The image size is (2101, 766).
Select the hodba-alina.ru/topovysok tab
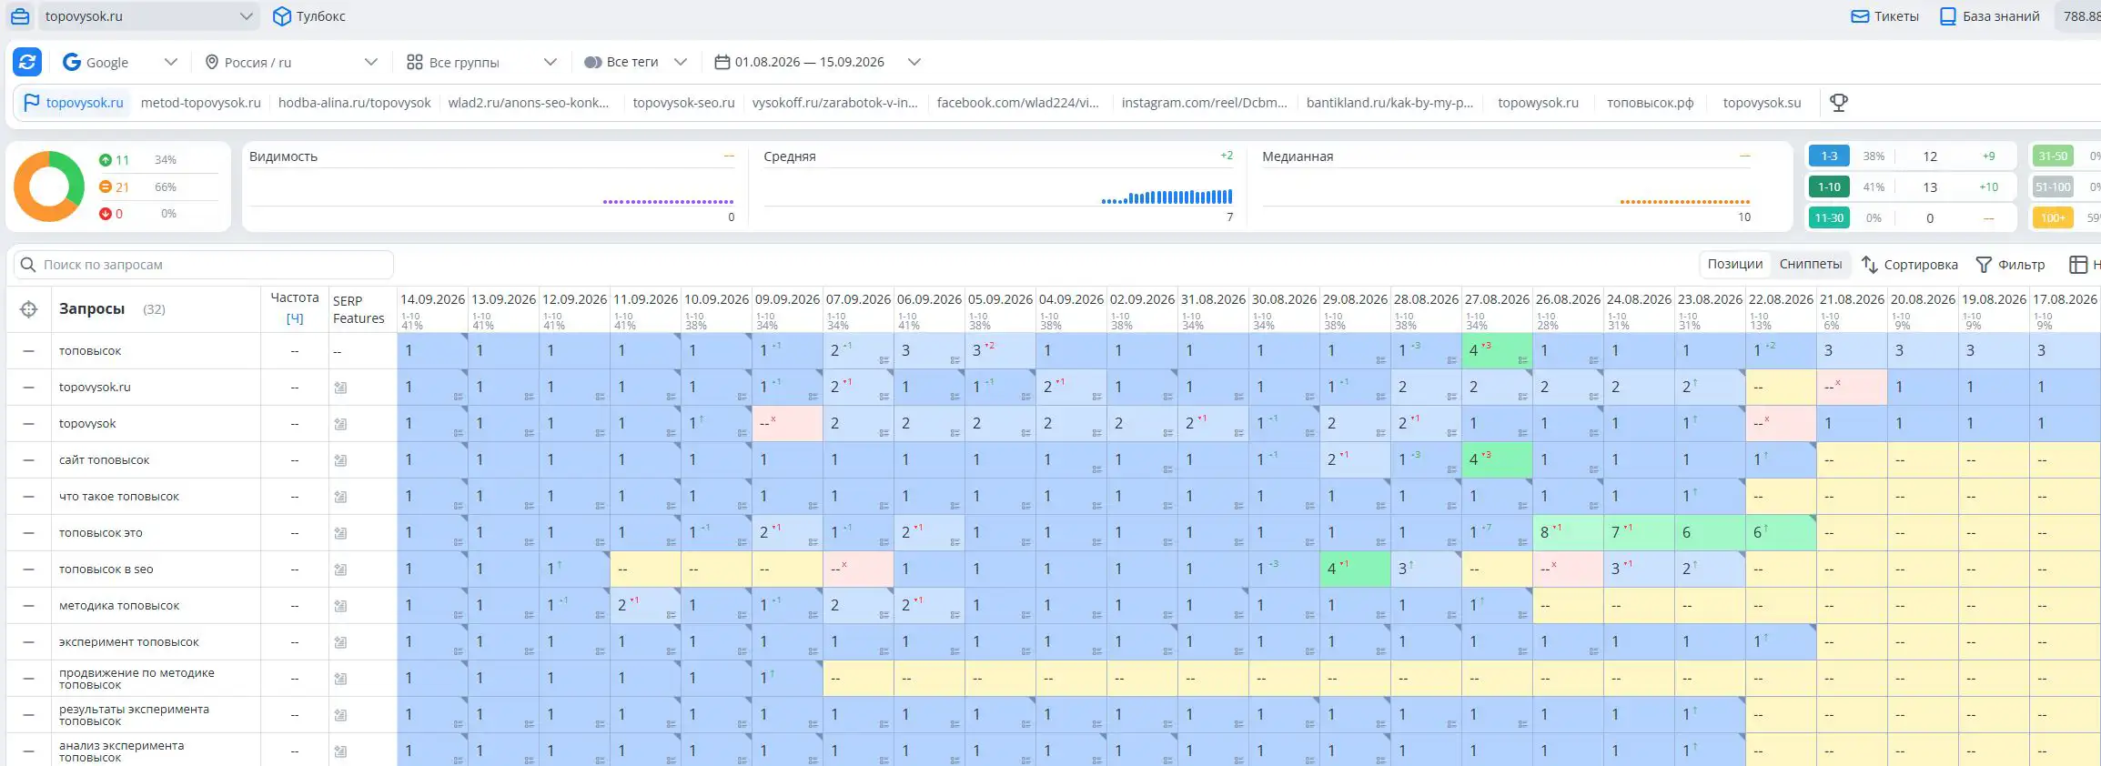click(x=354, y=103)
